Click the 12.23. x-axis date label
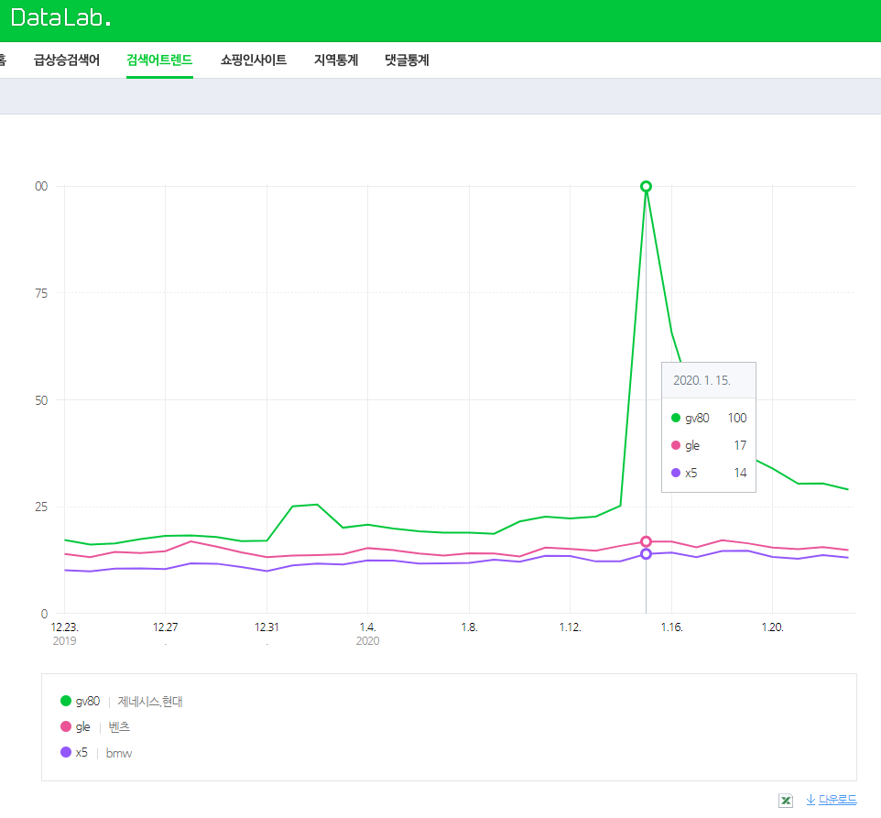The width and height of the screenshot is (881, 818). click(65, 627)
